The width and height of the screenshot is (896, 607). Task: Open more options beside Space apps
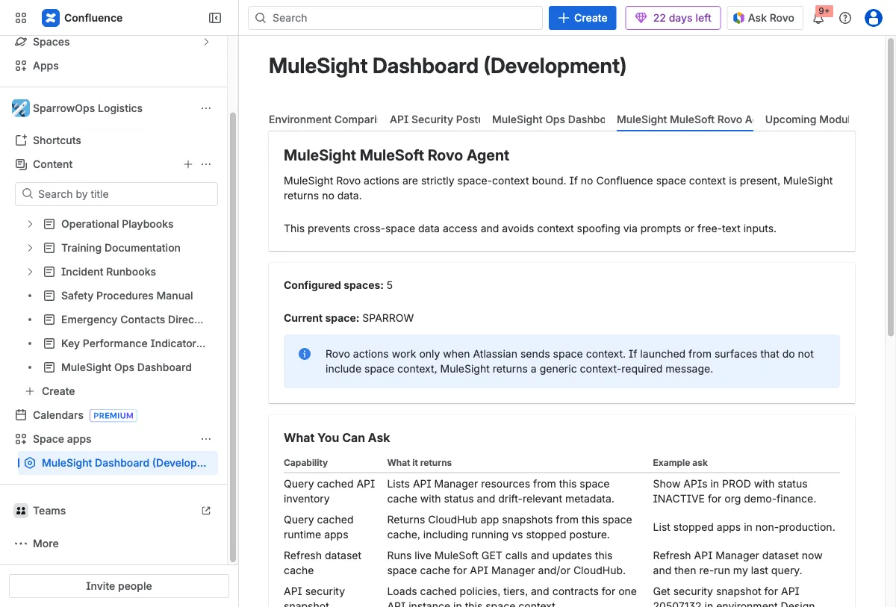(206, 439)
